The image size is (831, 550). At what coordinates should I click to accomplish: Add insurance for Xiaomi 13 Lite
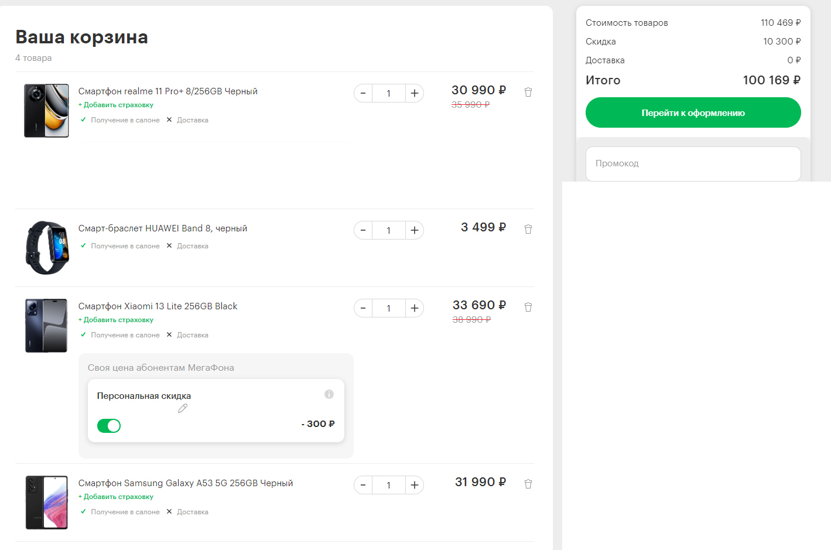click(116, 320)
